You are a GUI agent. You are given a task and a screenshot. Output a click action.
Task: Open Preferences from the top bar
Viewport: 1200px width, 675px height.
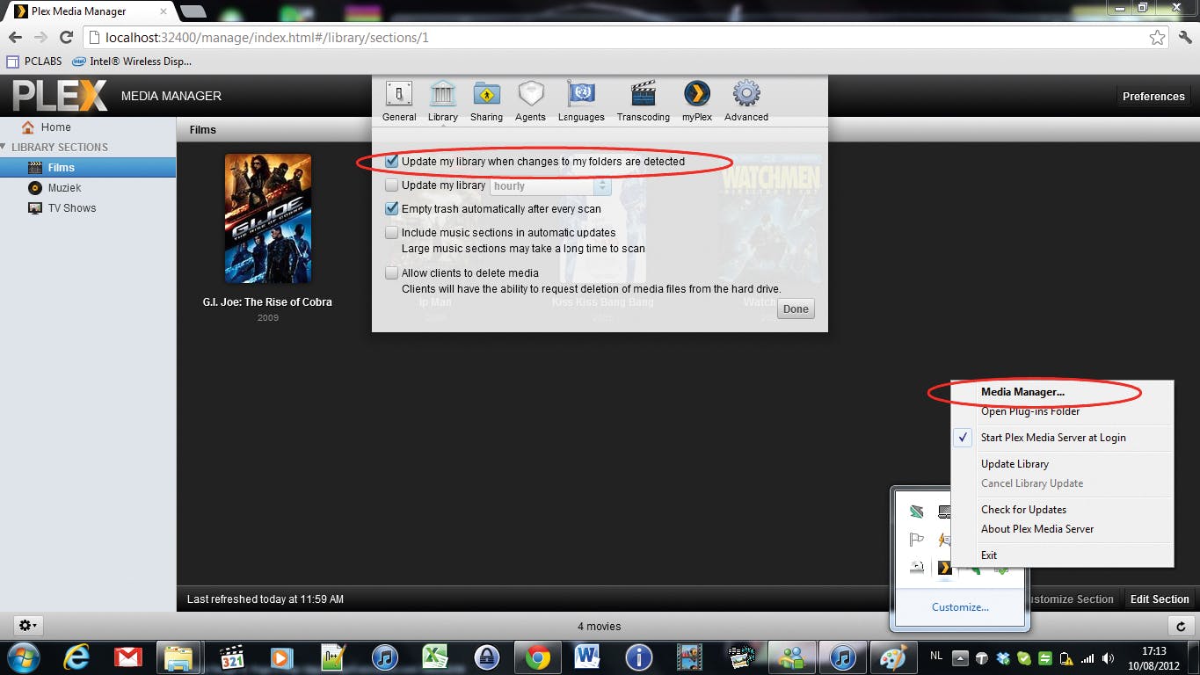pos(1153,97)
